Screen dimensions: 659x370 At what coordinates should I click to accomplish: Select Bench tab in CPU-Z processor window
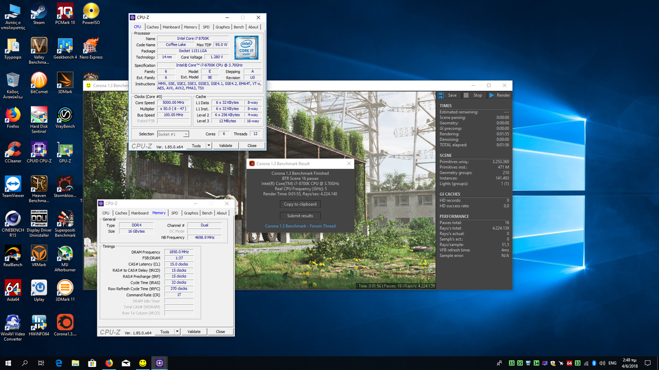pos(238,27)
